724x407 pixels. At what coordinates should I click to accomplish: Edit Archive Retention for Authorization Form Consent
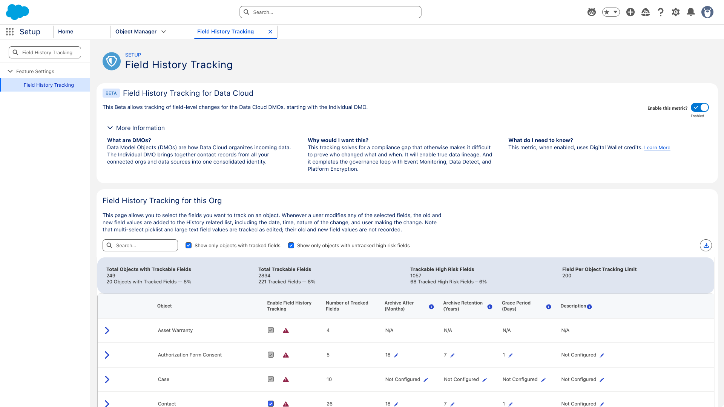coord(452,355)
